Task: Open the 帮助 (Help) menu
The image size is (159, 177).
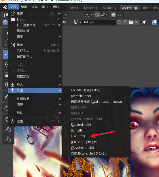Action: [56, 7]
